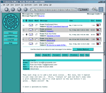This screenshot has width=106, height=93.
Task: Open the Back button history dropdown
Action: (9, 11)
